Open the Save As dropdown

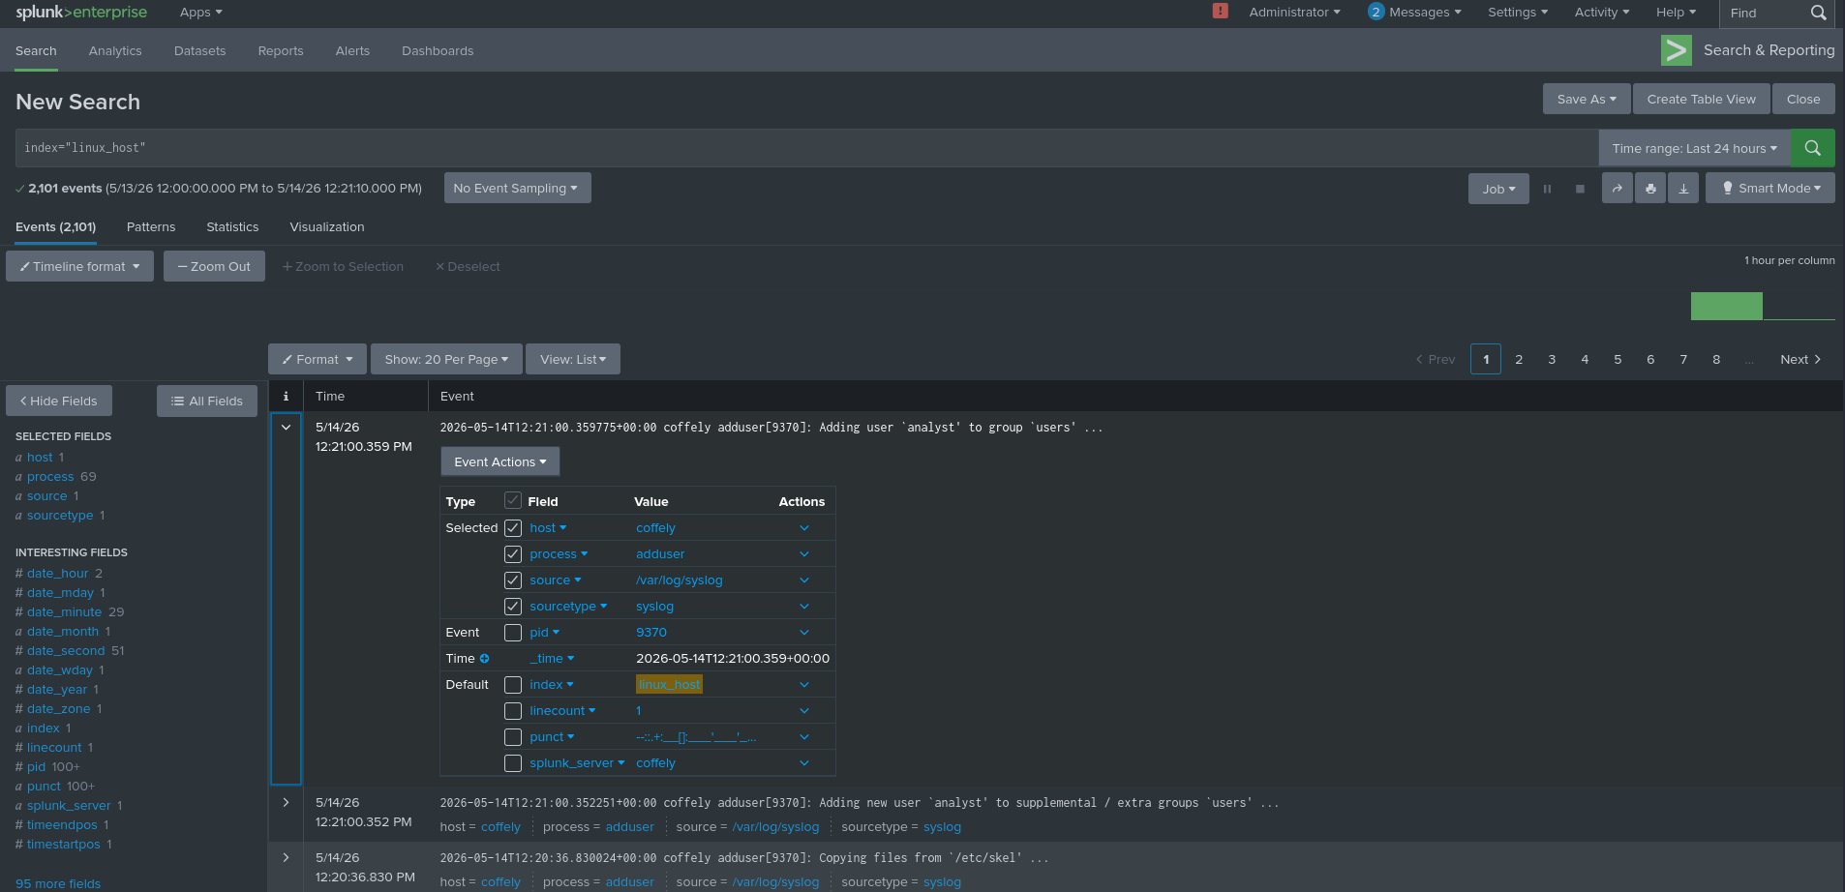pos(1587,99)
